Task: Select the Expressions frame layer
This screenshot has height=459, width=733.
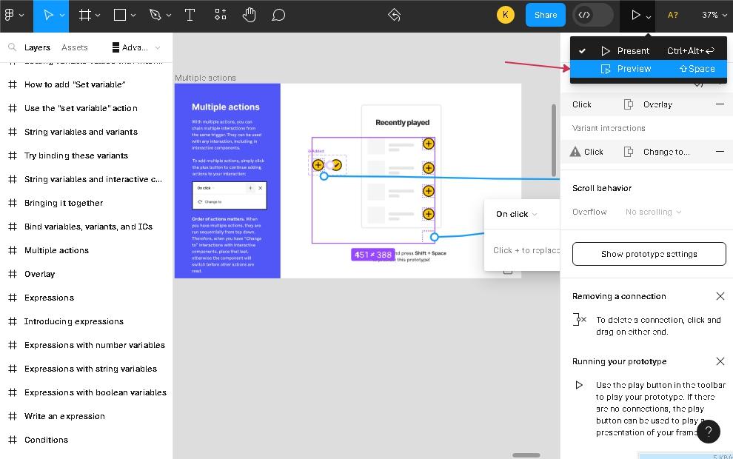Action: (x=49, y=298)
